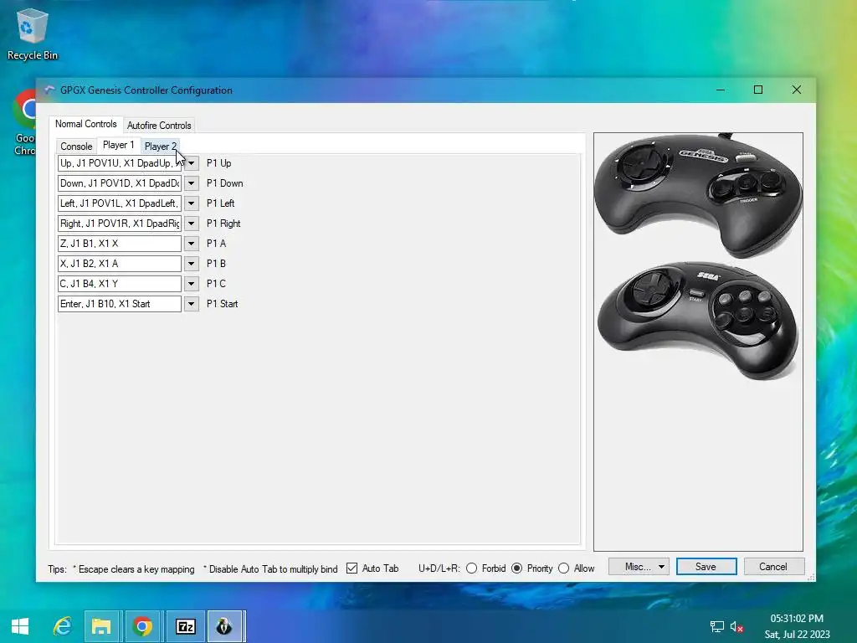Screen dimensions: 857x643
Task: Click the P1 Start input field
Action: [x=120, y=303]
